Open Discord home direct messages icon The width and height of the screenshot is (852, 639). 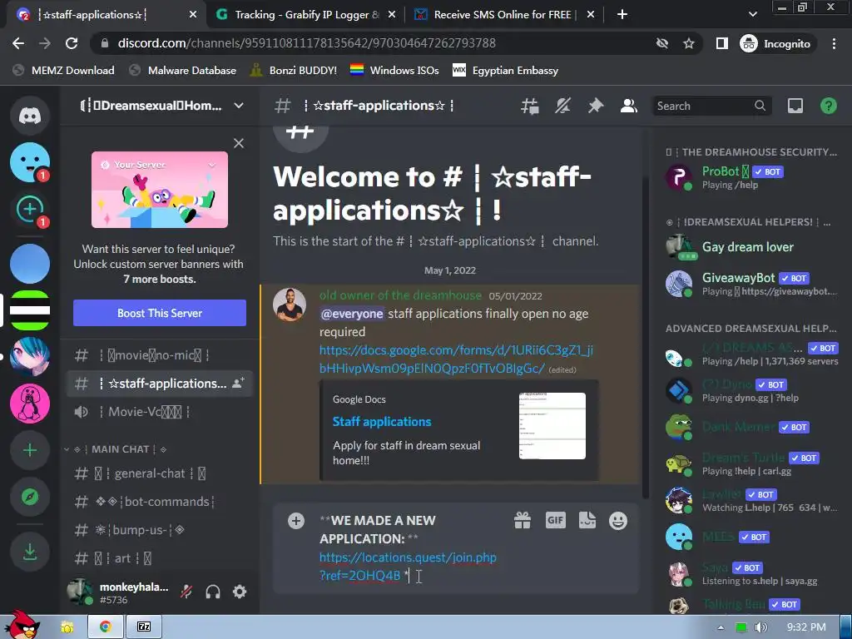coord(30,115)
